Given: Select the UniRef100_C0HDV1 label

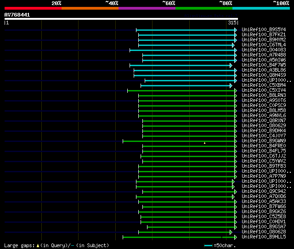Looking at the screenshot, I should (x=264, y=222).
